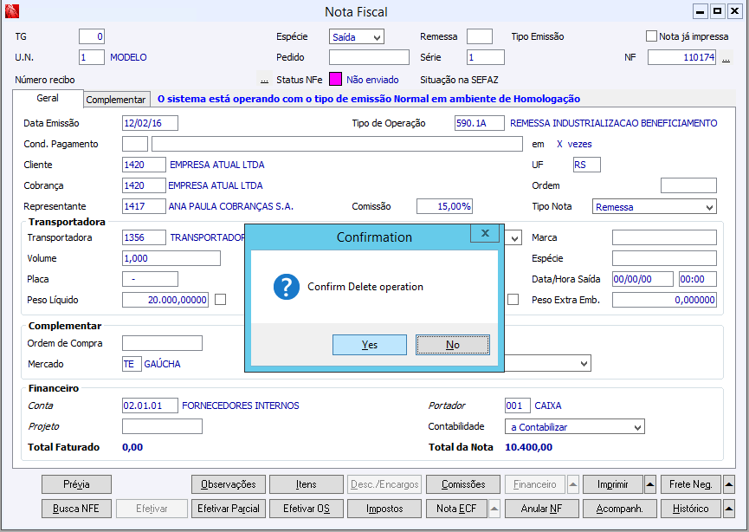Viewport: 749px width, 532px height.
Task: Click the TG input field
Action: 92,36
